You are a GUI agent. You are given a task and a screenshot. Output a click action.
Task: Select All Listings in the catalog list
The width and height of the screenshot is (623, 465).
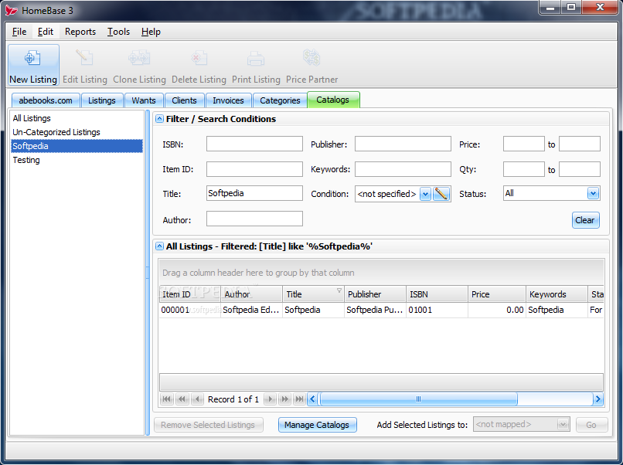[77, 118]
